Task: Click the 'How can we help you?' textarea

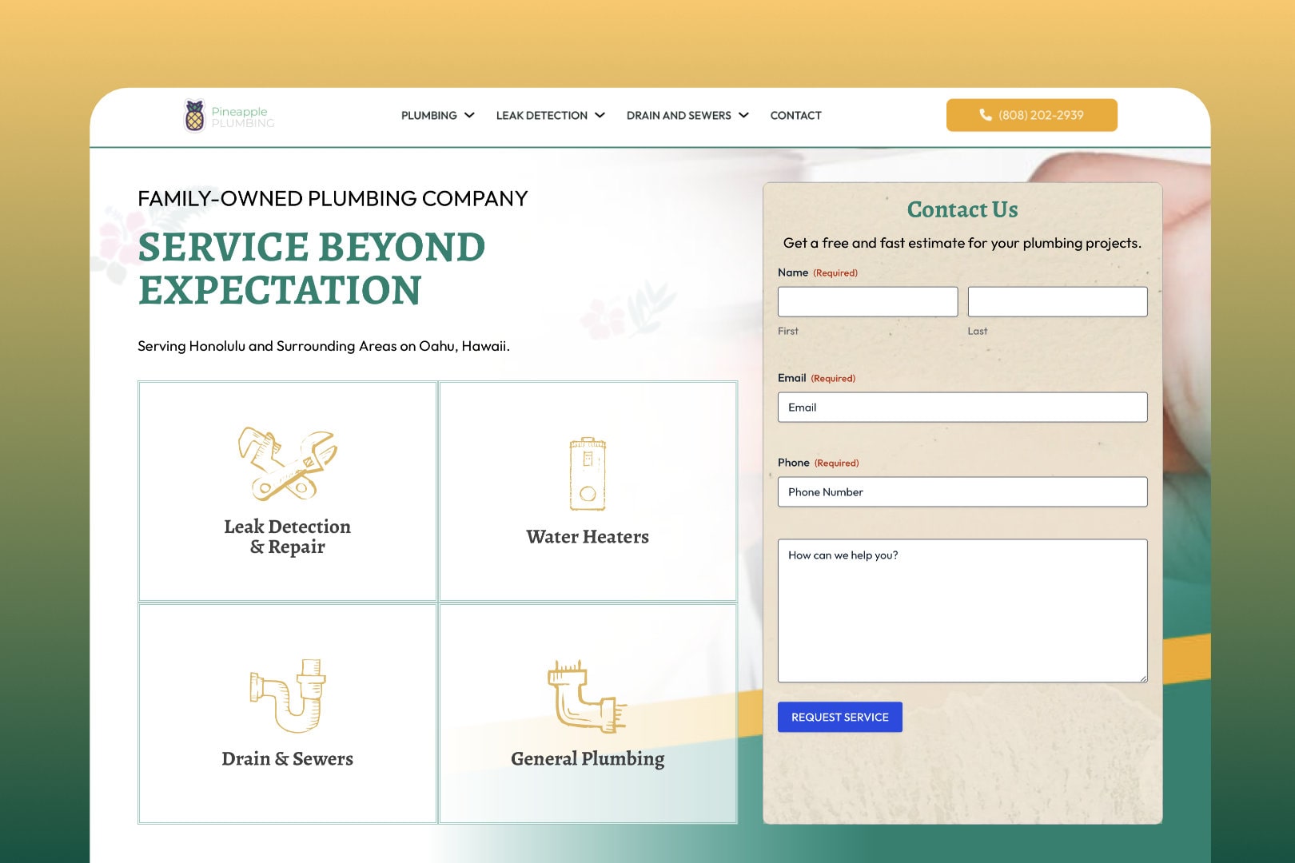Action: pyautogui.click(x=962, y=611)
